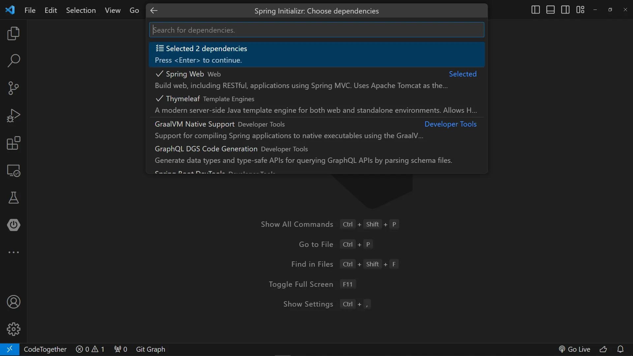Open the View menu
The image size is (633, 356).
tap(112, 11)
